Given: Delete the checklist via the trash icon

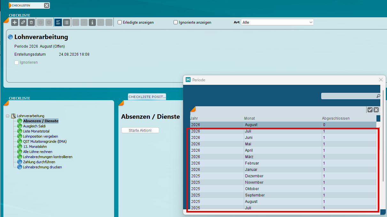Looking at the screenshot, I should (31, 22).
